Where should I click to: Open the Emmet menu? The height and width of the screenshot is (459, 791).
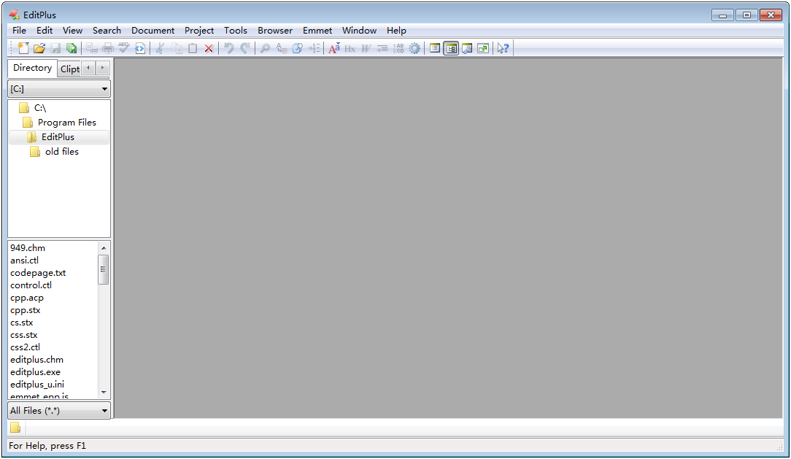[317, 31]
